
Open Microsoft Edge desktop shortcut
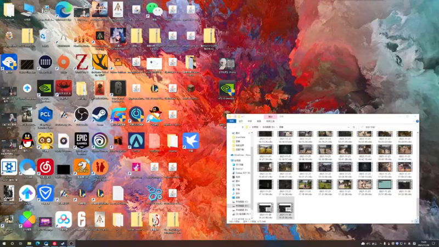64,9
